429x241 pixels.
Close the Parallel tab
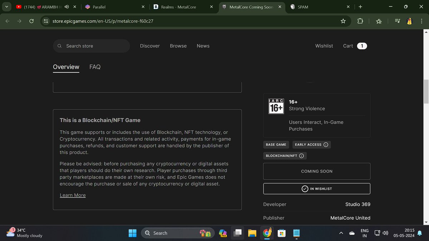[x=143, y=7]
